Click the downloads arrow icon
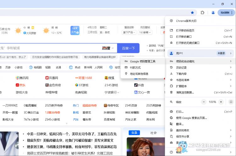This screenshot has height=156, width=236. pyautogui.click(x=171, y=74)
